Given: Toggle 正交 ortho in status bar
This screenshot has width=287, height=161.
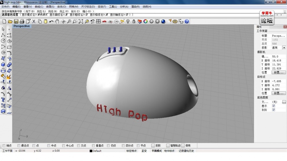Looking at the screenshot, I should (144, 151).
